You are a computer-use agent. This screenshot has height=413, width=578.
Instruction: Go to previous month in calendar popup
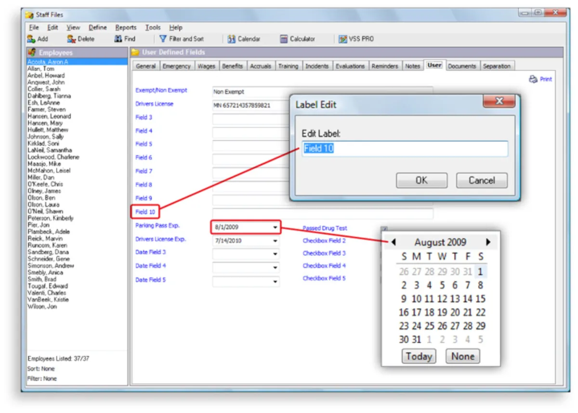(x=394, y=242)
